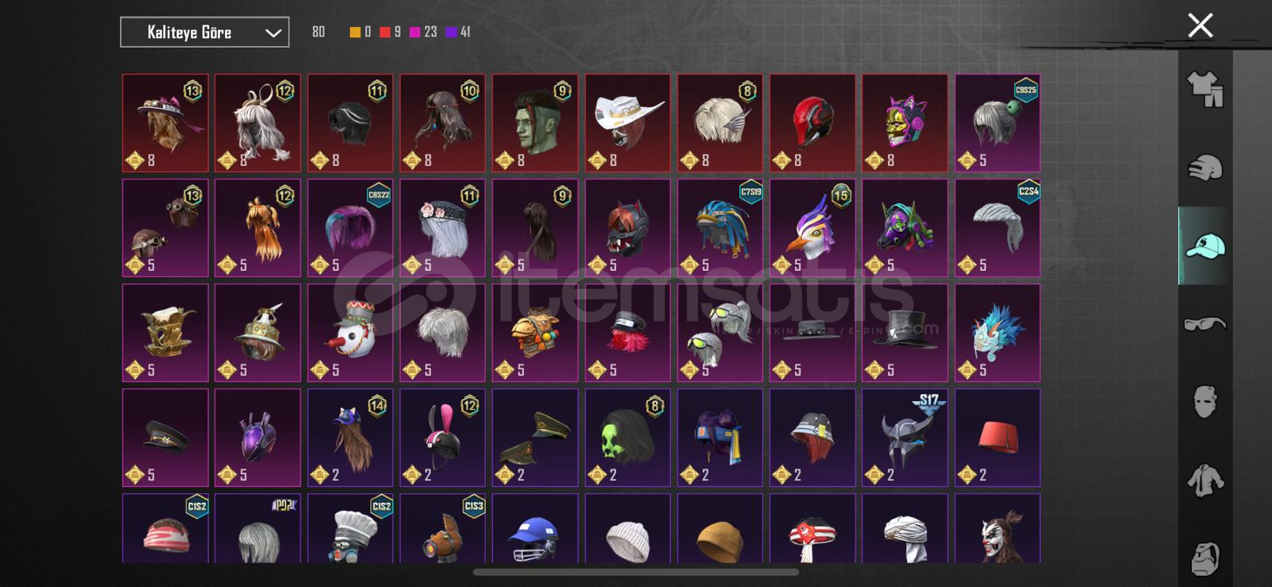Image resolution: width=1272 pixels, height=587 pixels.
Task: Open the jacket category icon in sidebar
Action: (1205, 480)
